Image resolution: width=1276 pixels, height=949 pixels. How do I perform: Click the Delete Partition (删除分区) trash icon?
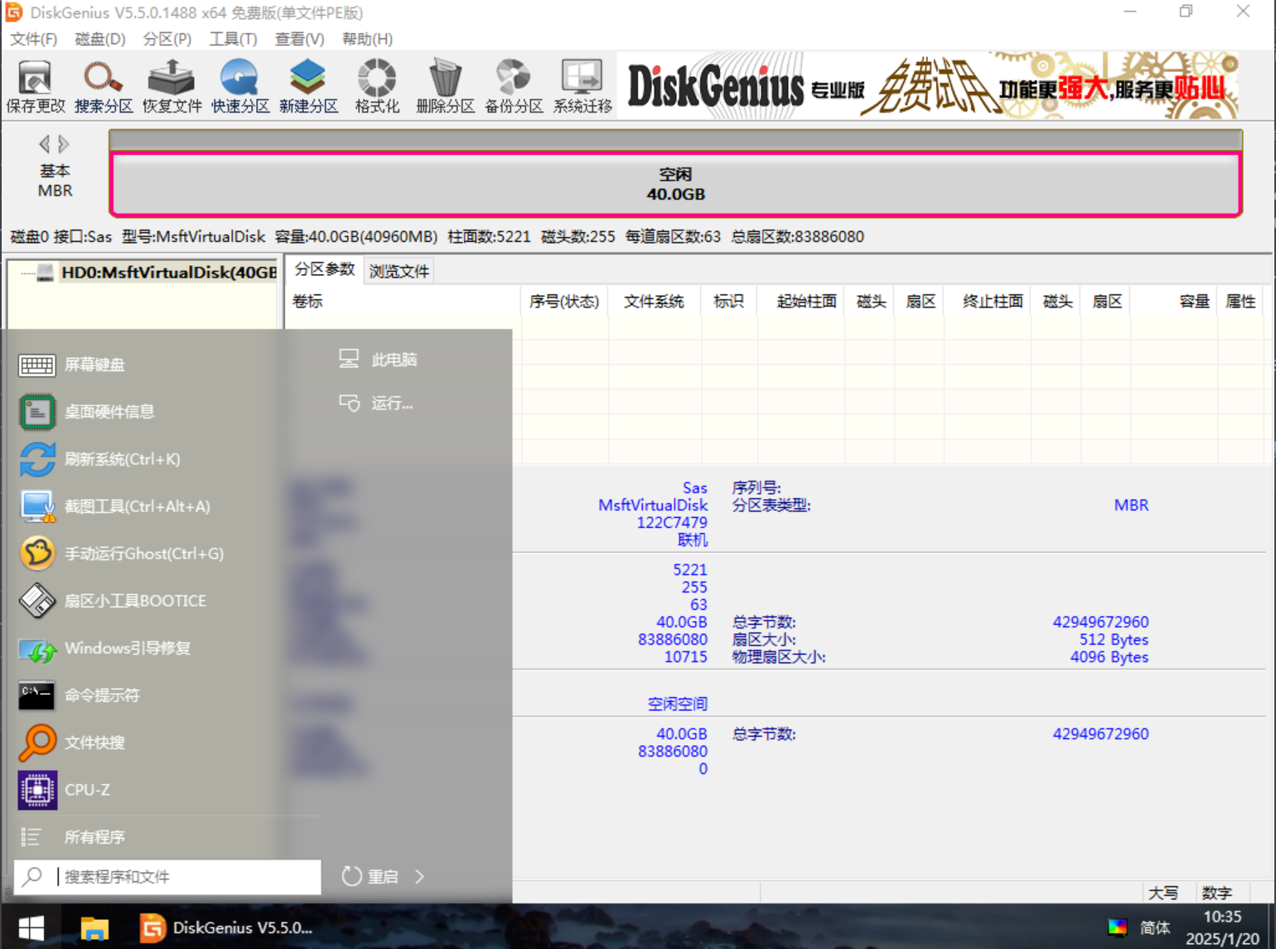pos(445,86)
